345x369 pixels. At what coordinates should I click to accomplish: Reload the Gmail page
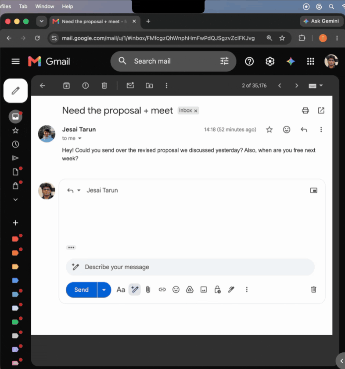click(x=37, y=38)
